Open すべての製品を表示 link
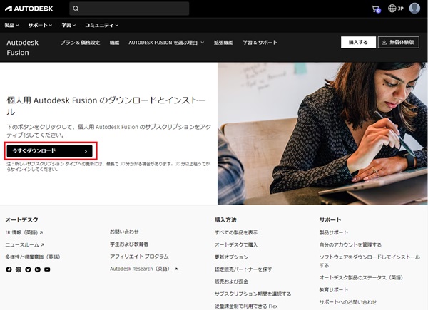Image resolution: width=428 pixels, height=310 pixels. pos(236,232)
